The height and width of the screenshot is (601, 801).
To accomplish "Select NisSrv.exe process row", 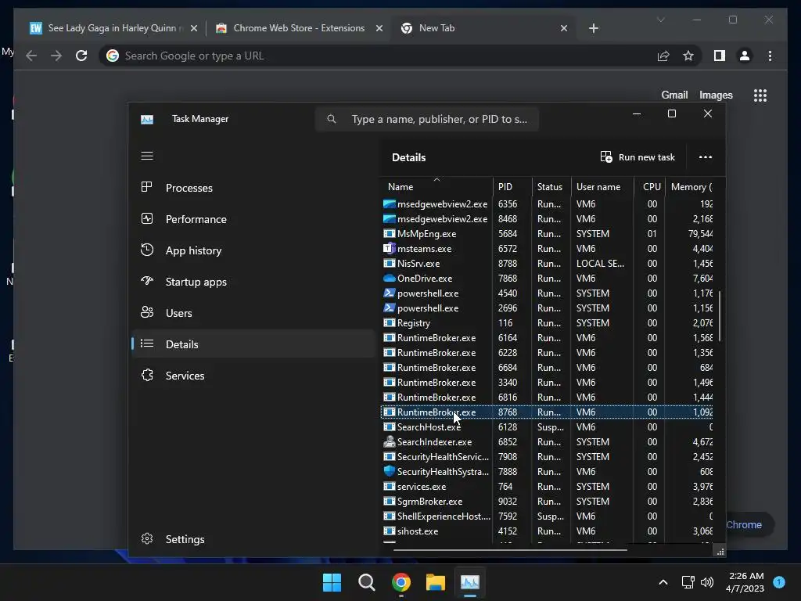I will pos(548,264).
